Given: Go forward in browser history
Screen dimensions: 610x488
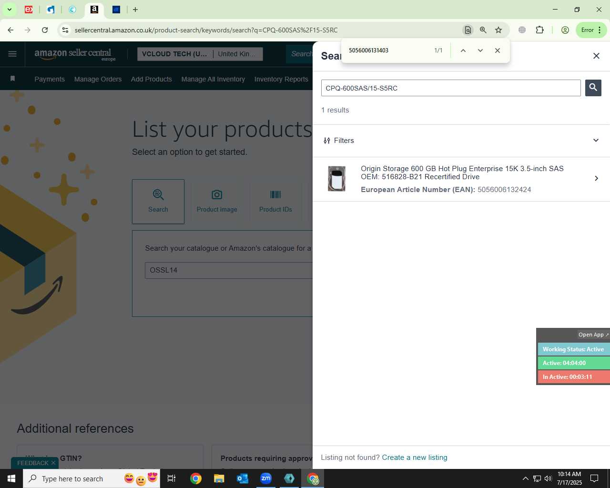Looking at the screenshot, I should [28, 30].
